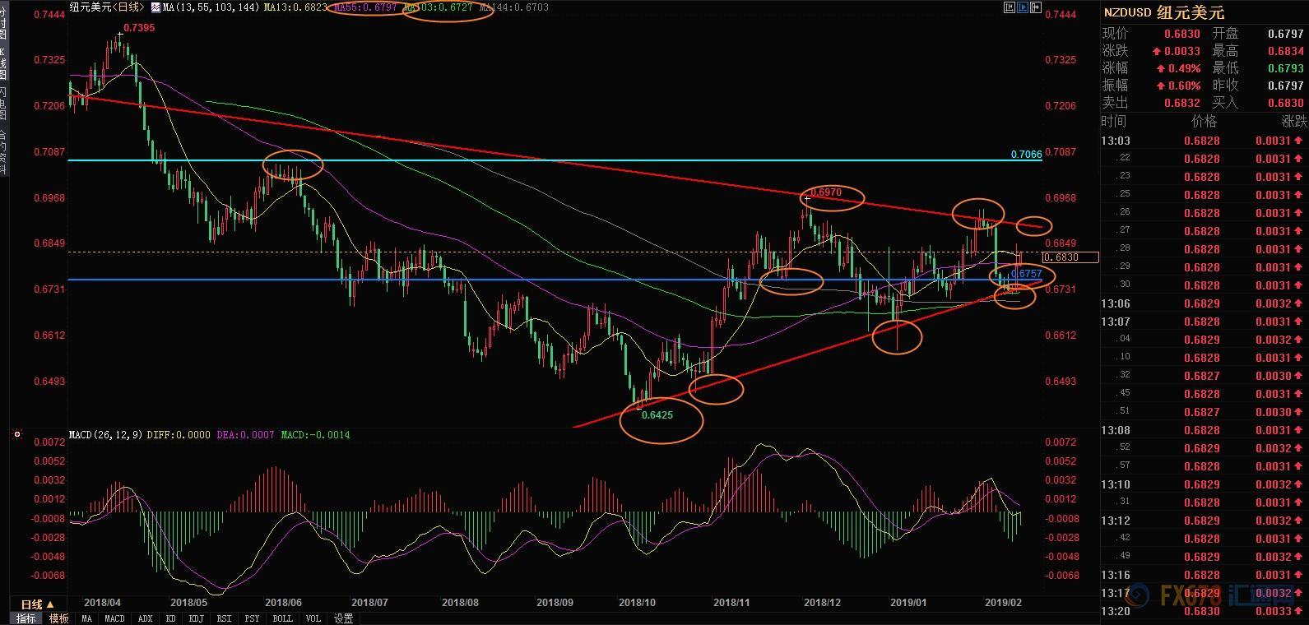Click the current price marker 0.6830 on axis
Screen dimensions: 1309x625
click(x=1071, y=257)
